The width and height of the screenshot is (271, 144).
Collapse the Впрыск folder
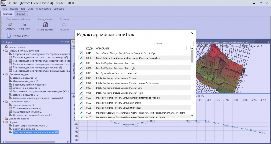pos(3,122)
